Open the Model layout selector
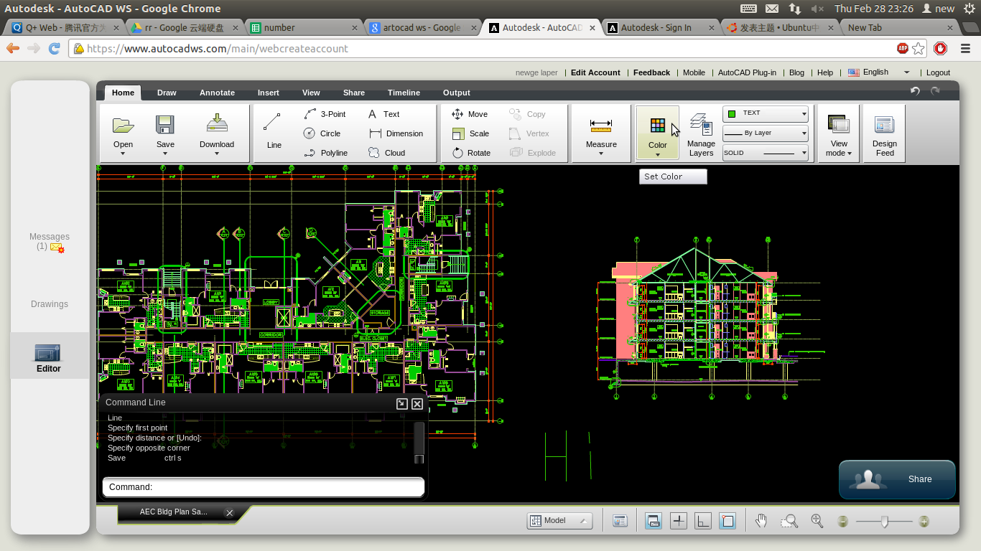Image resolution: width=981 pixels, height=551 pixels. tap(560, 521)
